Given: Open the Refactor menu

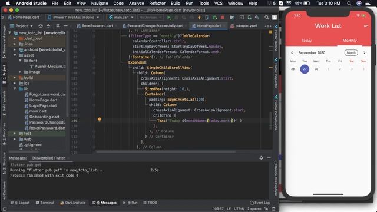Looking at the screenshot, I should 157,4.
